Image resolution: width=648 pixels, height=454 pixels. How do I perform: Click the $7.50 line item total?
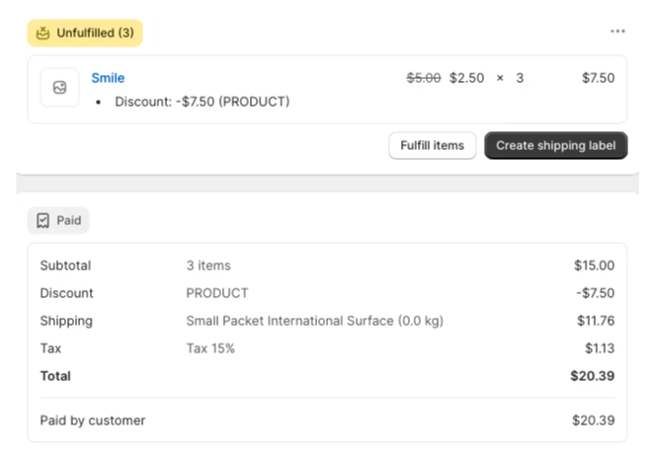[598, 78]
